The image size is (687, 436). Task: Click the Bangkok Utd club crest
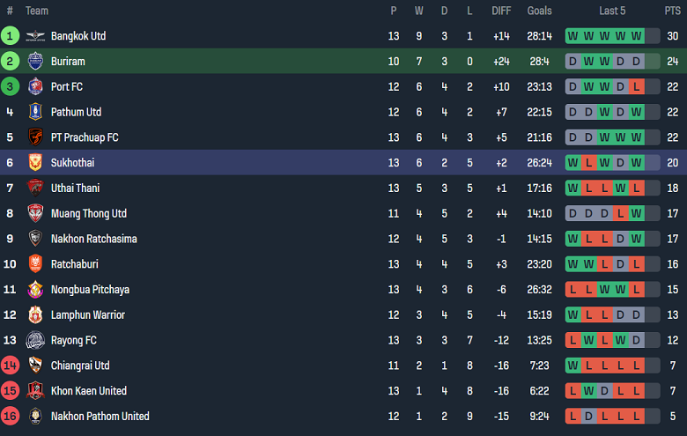pyautogui.click(x=35, y=36)
